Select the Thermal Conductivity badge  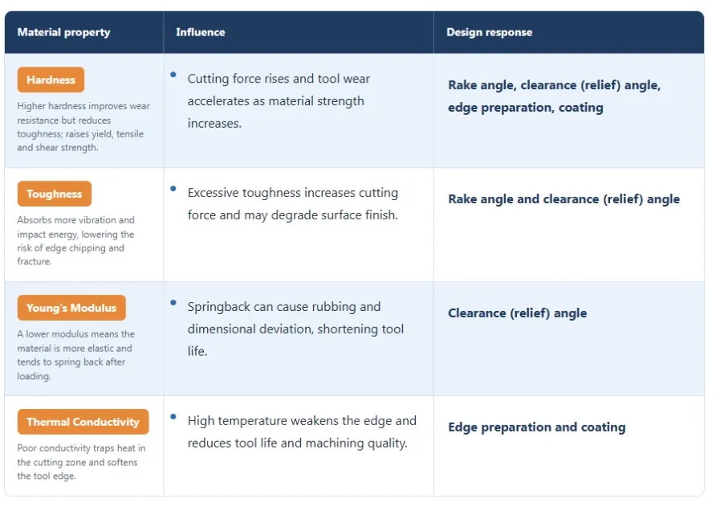(x=83, y=422)
